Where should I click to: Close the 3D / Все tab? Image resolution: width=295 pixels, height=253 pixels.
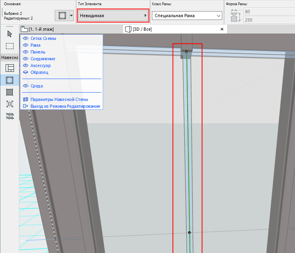[222, 29]
